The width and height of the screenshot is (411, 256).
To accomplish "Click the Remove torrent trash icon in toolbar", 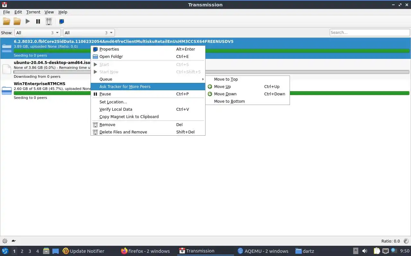I will click(48, 21).
